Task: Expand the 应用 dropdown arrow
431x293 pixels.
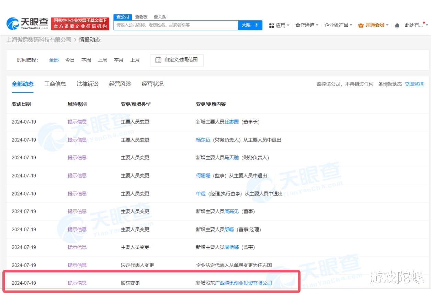Action: click(288, 25)
